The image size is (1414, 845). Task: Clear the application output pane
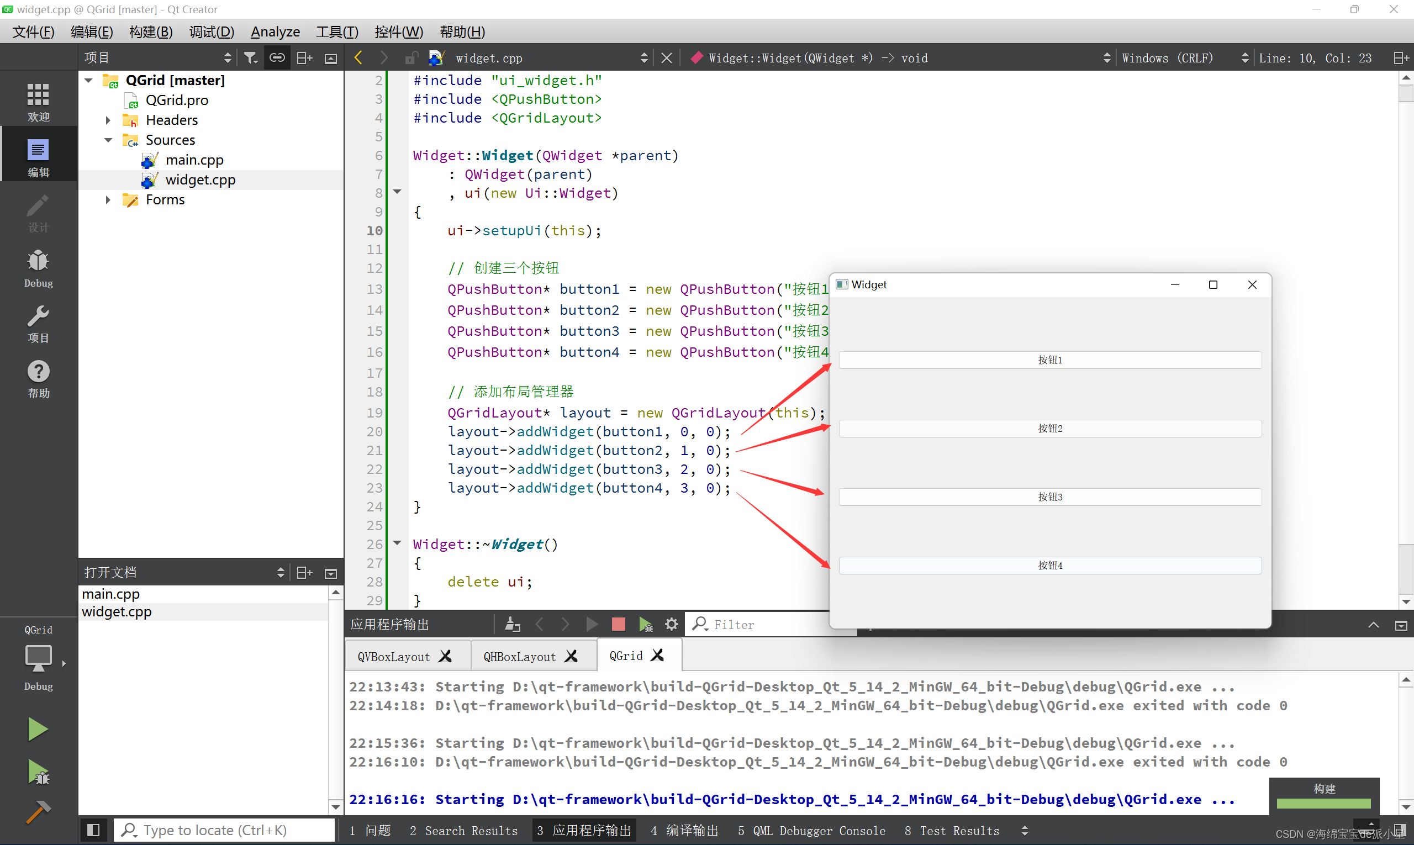[x=513, y=624]
